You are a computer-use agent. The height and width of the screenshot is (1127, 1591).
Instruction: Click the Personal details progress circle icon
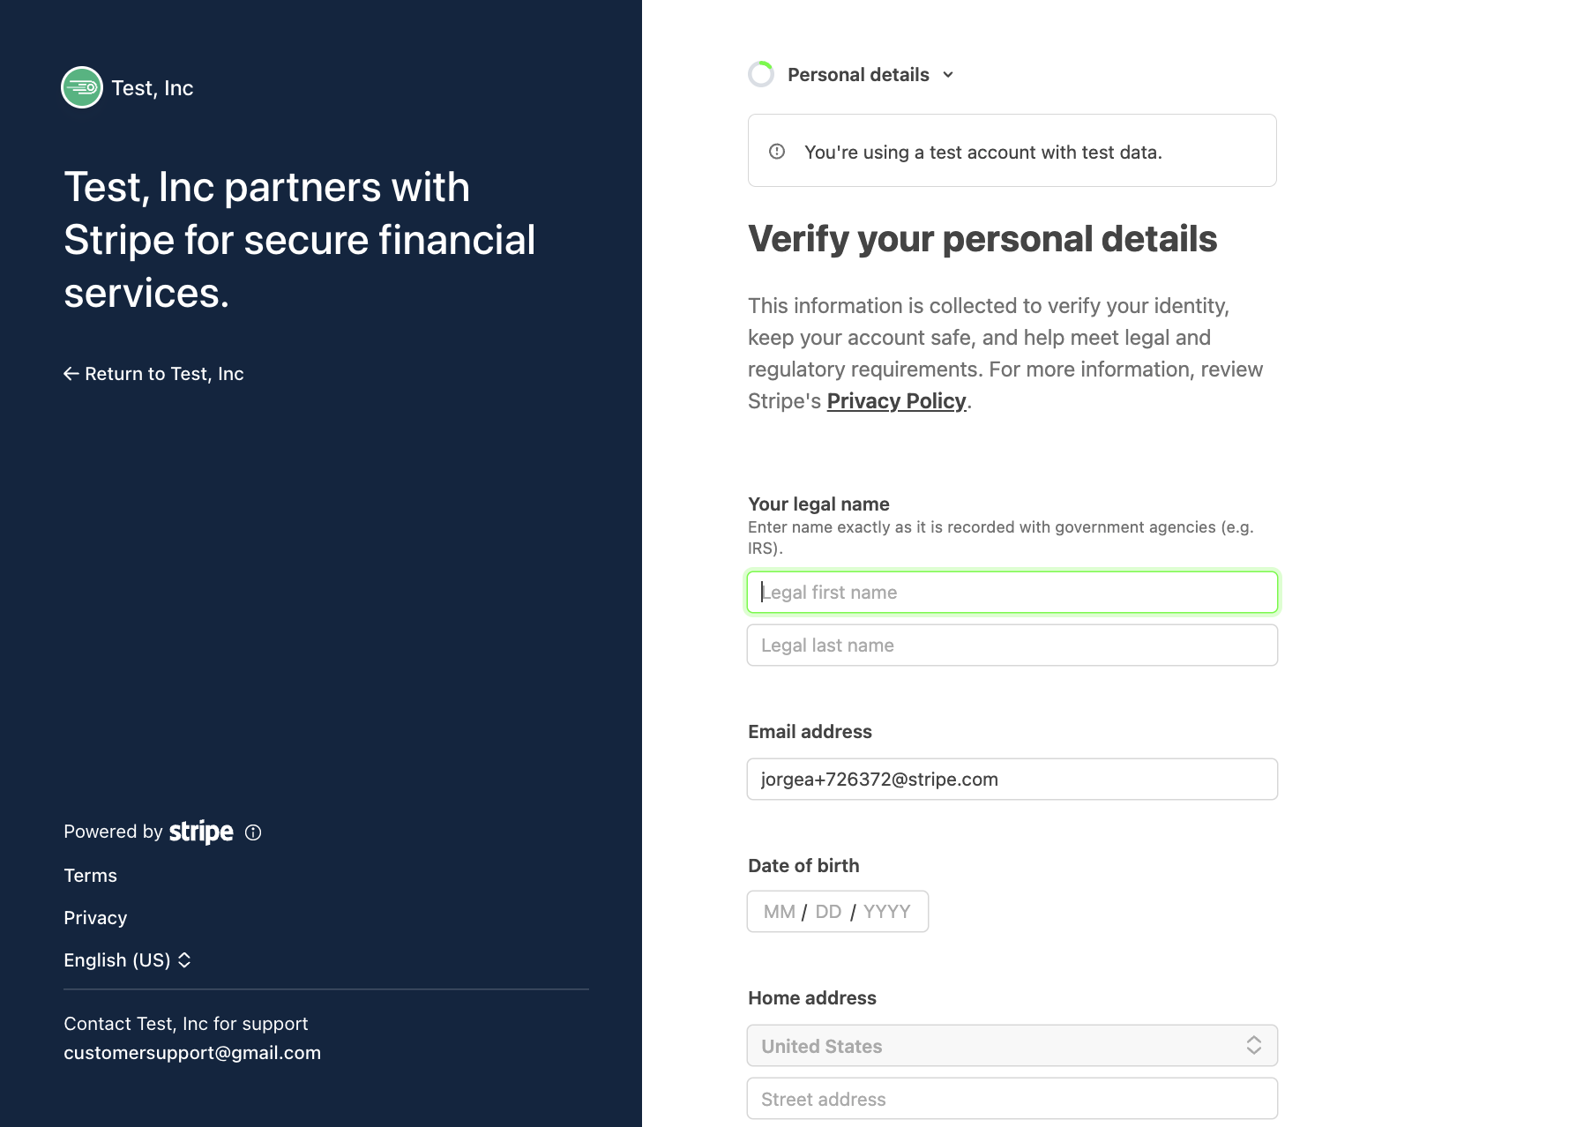(761, 75)
